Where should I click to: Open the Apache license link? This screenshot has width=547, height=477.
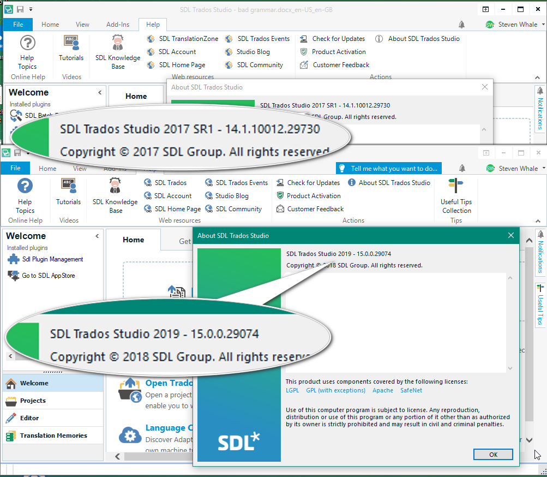383,390
